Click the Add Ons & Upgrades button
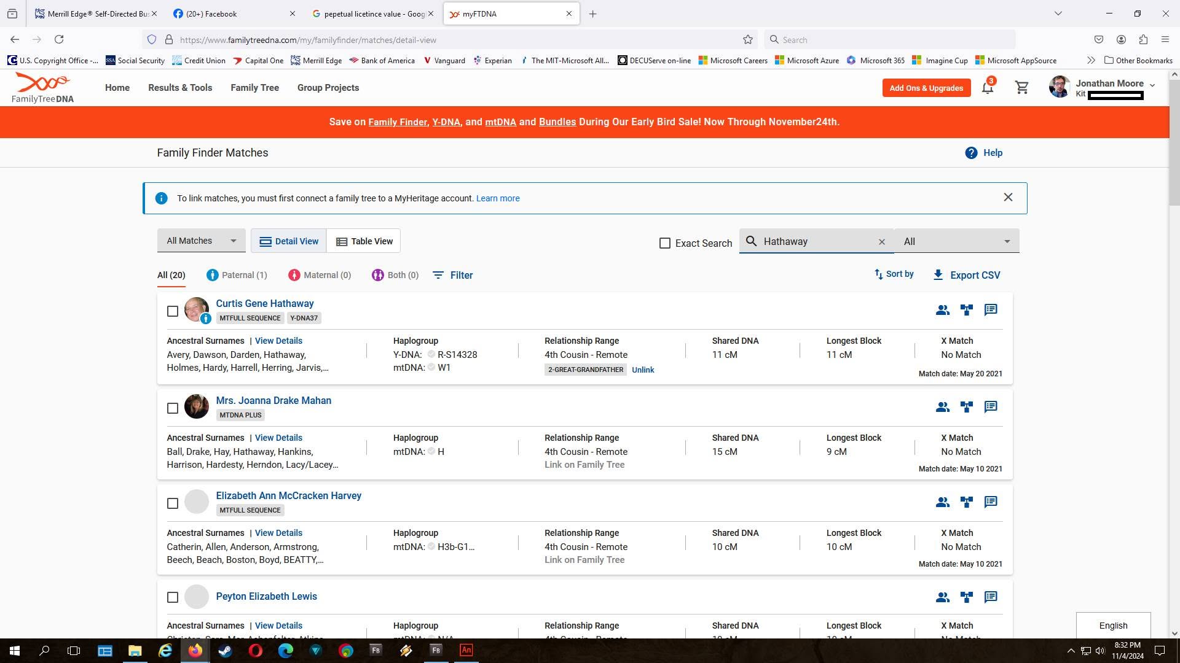The image size is (1180, 663). click(x=926, y=88)
